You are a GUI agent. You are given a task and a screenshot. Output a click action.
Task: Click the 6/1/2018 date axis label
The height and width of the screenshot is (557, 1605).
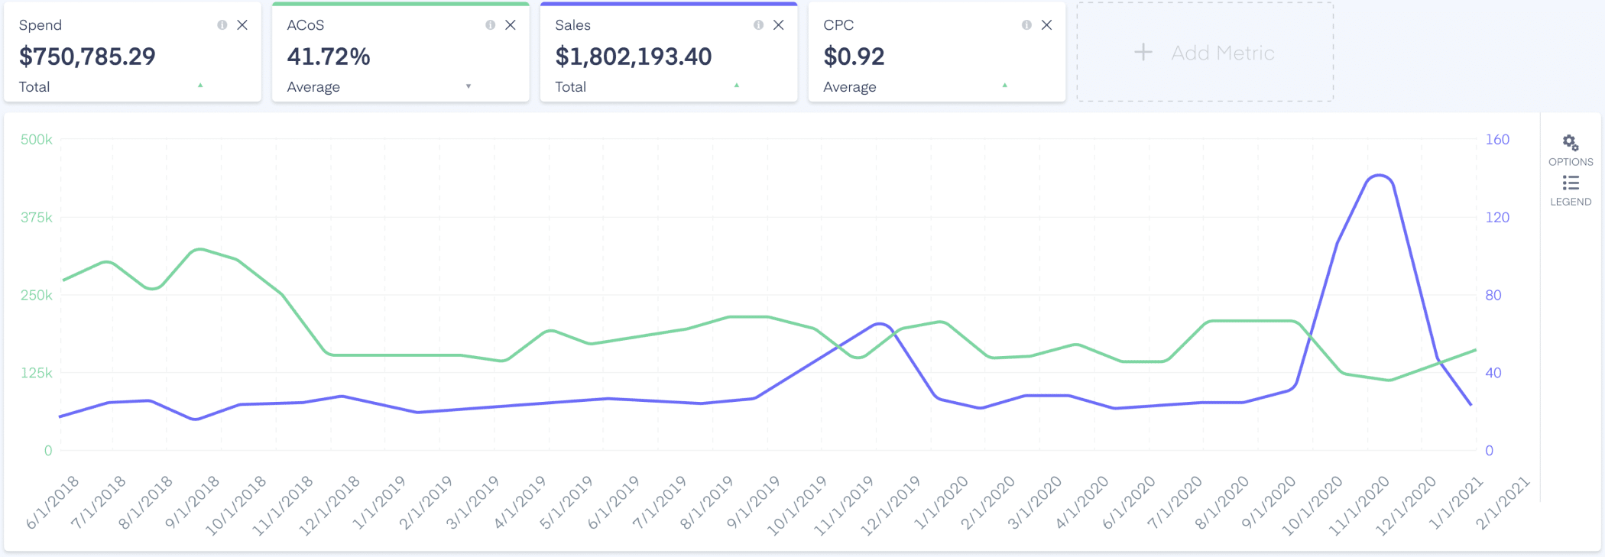coord(53,502)
